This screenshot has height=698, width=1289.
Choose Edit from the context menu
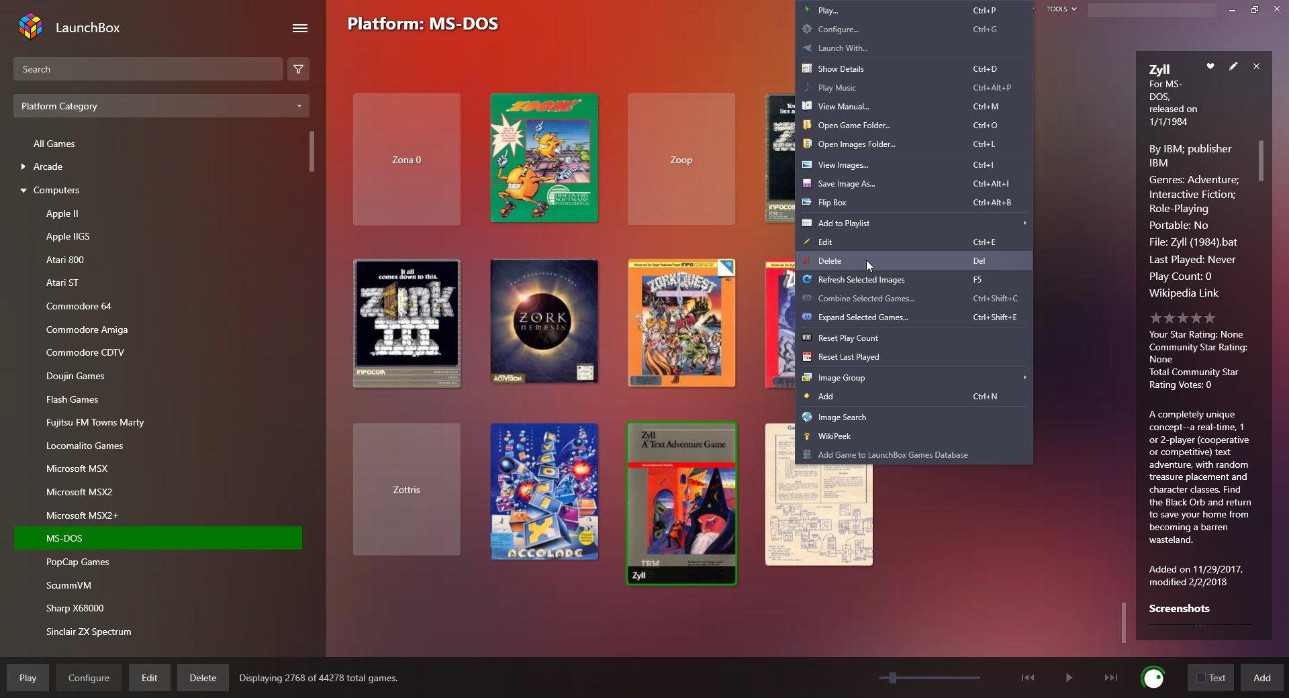tap(914, 242)
